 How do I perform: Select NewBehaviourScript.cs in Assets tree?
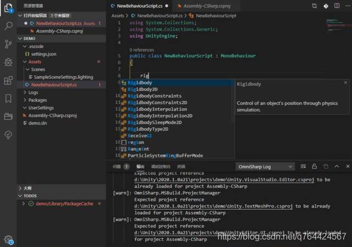point(62,85)
